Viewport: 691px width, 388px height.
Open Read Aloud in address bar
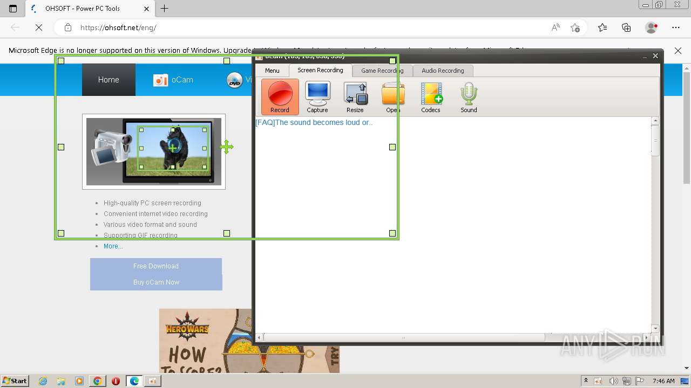pyautogui.click(x=555, y=27)
